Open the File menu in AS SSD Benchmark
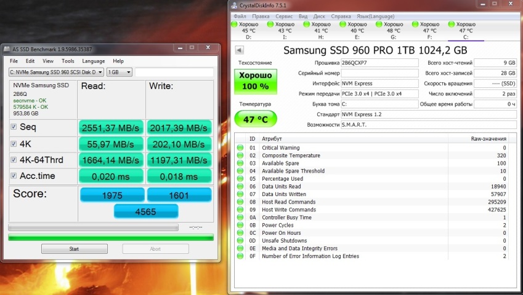Screen dimensions: 523x295 (14, 61)
